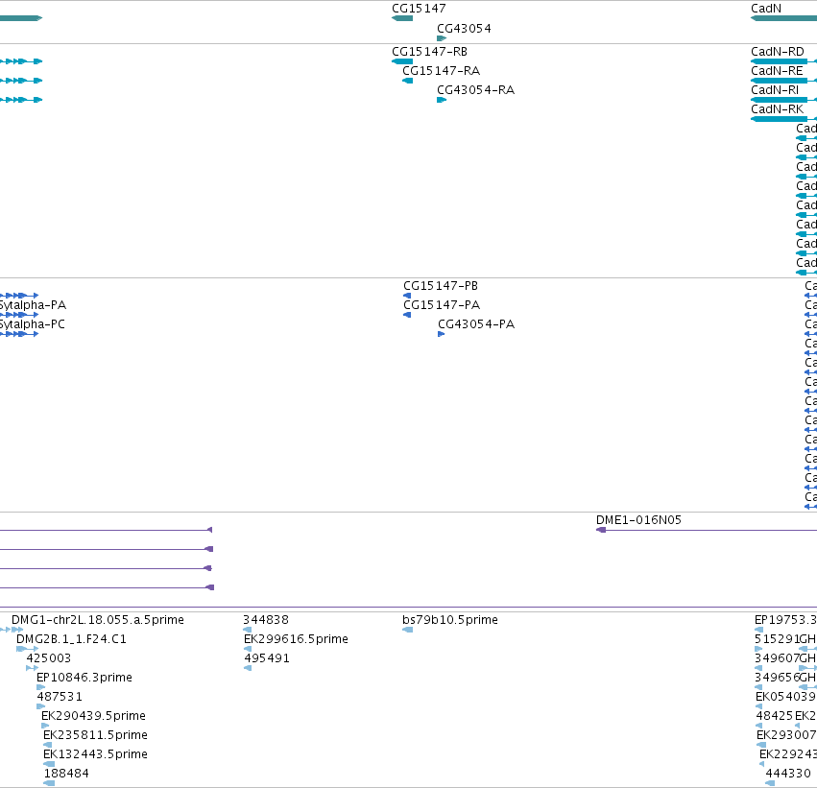Open the CadN-RE transcript

[777, 71]
